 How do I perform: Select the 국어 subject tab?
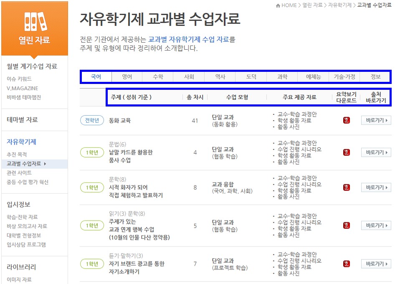coord(96,76)
